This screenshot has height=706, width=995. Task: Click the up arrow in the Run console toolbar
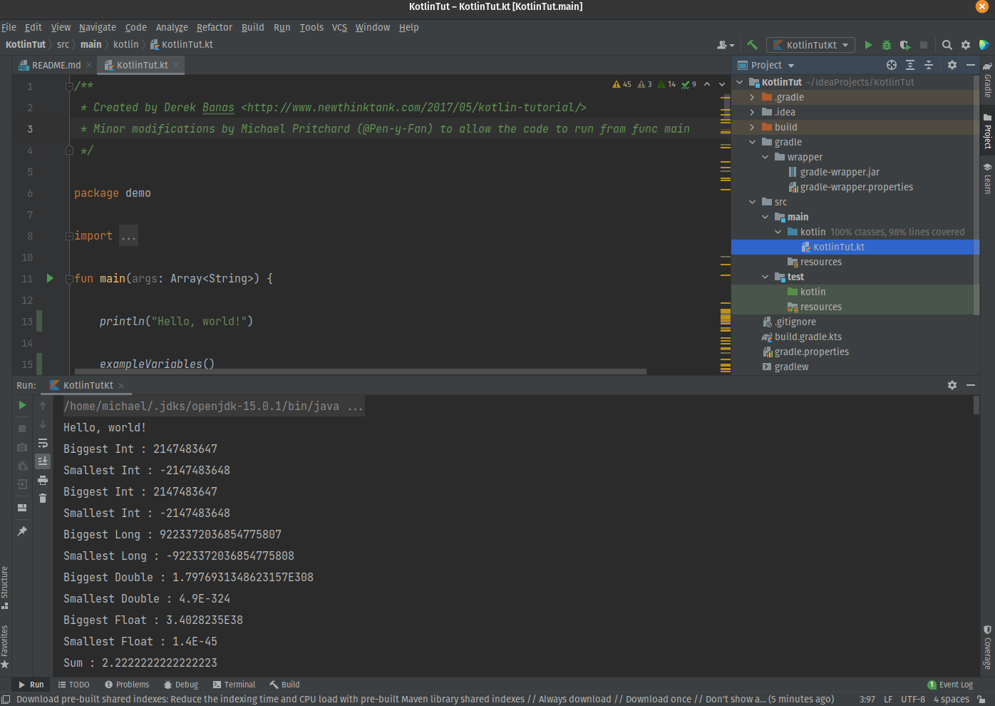(x=43, y=405)
